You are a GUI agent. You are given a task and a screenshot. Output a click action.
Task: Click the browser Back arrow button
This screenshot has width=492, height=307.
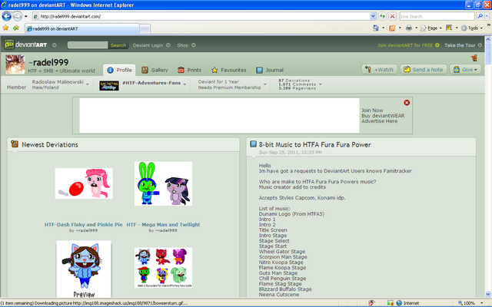7,16
